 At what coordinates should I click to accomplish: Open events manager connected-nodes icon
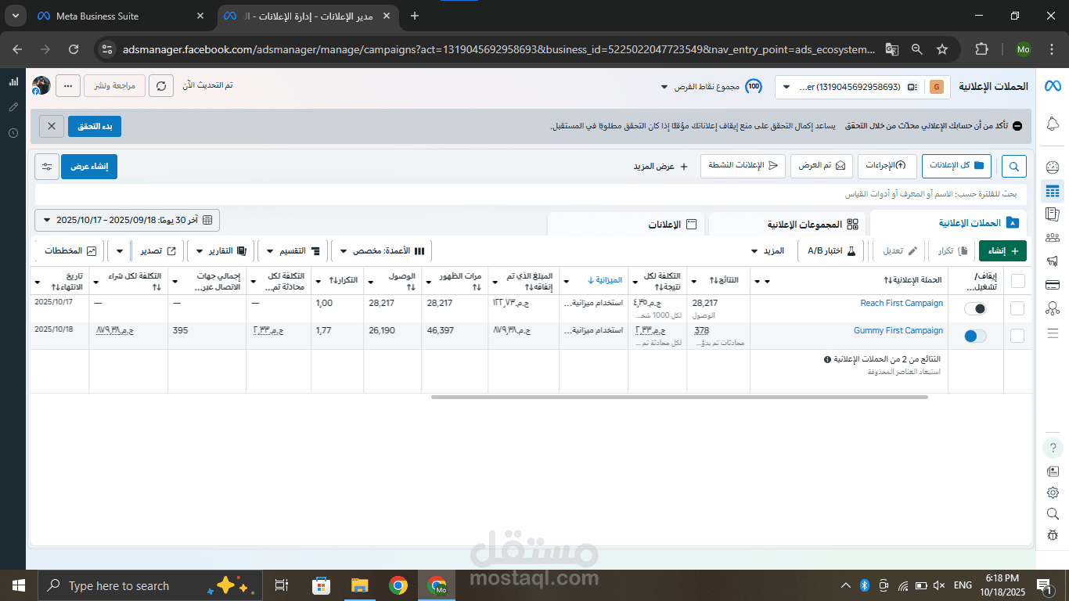1053,308
